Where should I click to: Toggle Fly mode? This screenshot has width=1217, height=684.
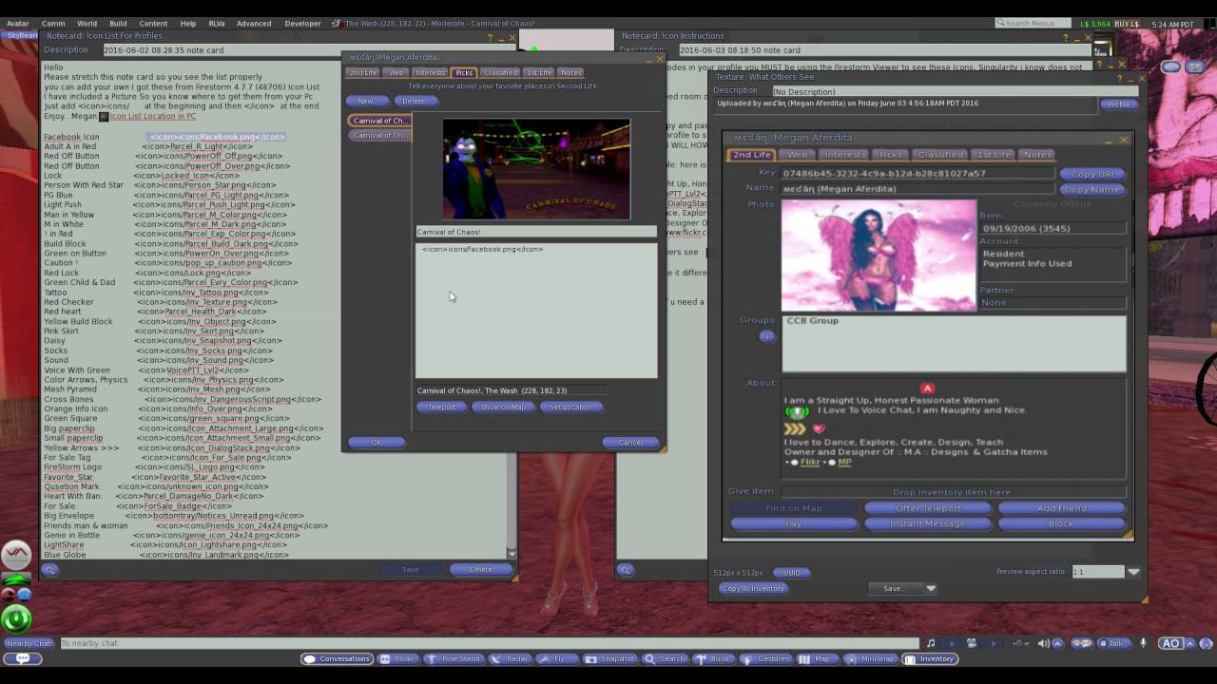[557, 658]
